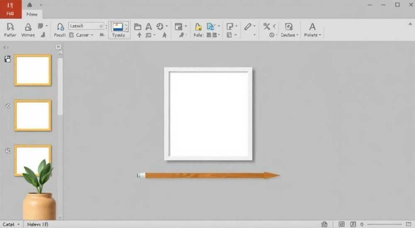415x228 pixels.
Task: Open the dropdown beside the refresh arrows icon
Action: 167,26
